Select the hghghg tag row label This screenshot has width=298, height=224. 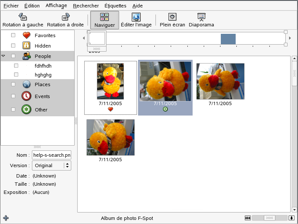pyautogui.click(x=43, y=75)
